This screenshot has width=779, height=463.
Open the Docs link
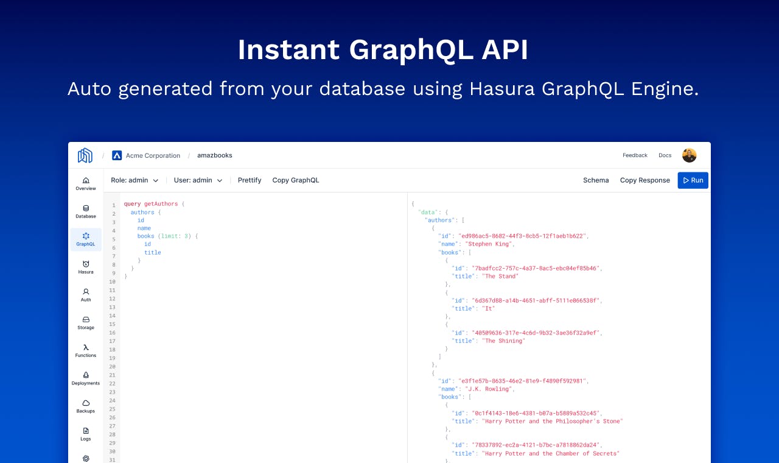click(665, 155)
